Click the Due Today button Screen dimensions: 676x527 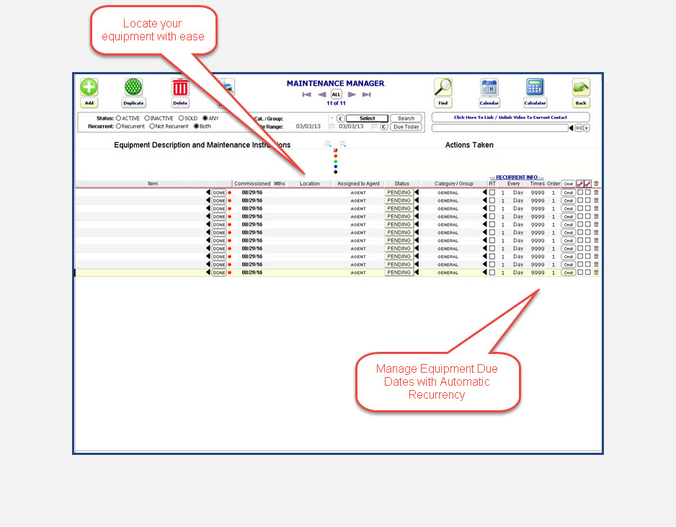point(406,127)
